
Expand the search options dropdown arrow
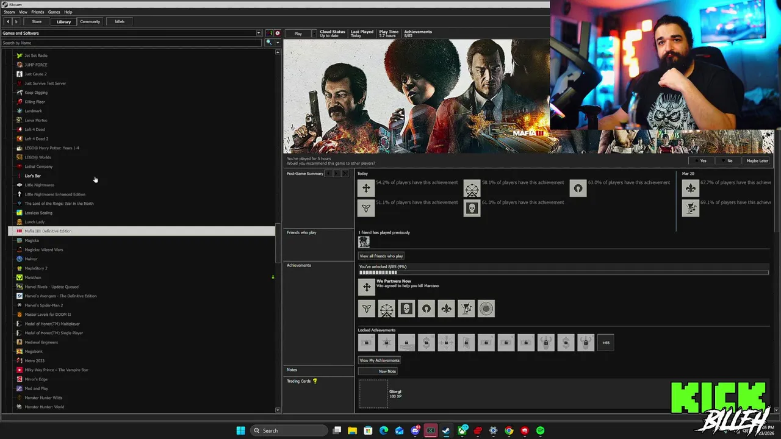pos(278,43)
